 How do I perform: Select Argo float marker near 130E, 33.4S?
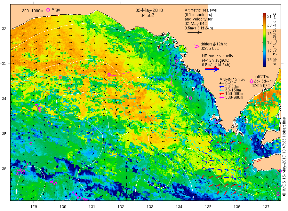click(60, 77)
